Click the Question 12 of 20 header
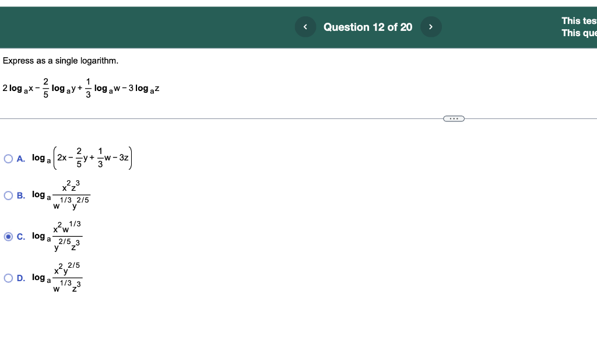The height and width of the screenshot is (343, 597). [x=367, y=27]
